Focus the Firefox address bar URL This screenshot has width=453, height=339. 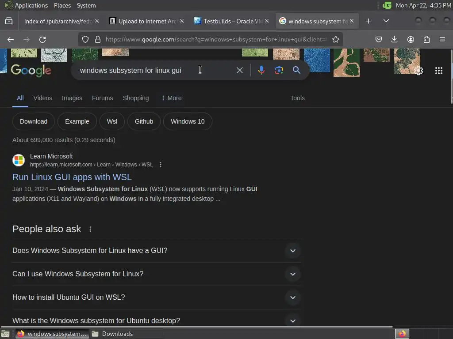pyautogui.click(x=216, y=39)
